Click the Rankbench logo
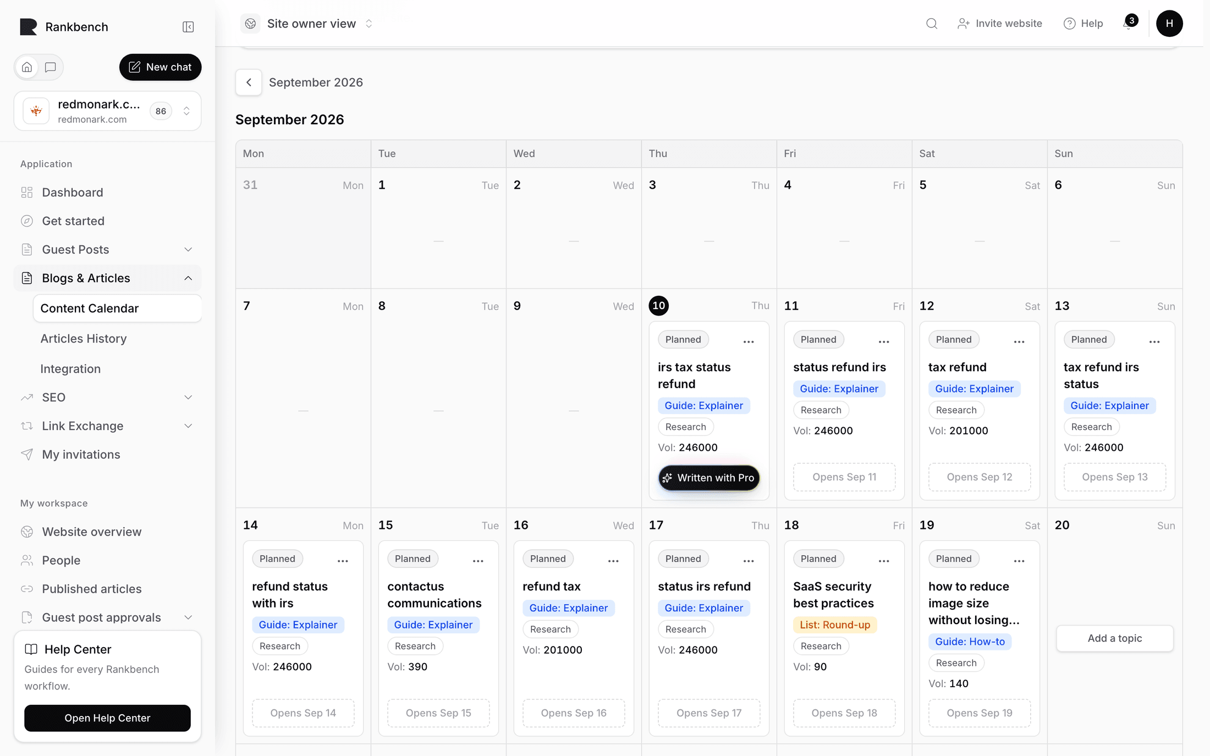Screen dimensions: 1210x756 pyautogui.click(x=29, y=27)
